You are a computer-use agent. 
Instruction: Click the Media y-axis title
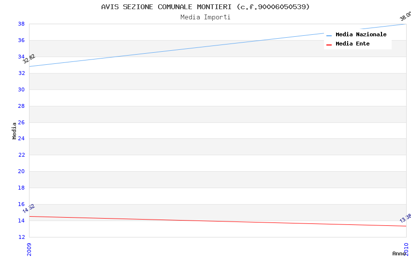(14, 131)
